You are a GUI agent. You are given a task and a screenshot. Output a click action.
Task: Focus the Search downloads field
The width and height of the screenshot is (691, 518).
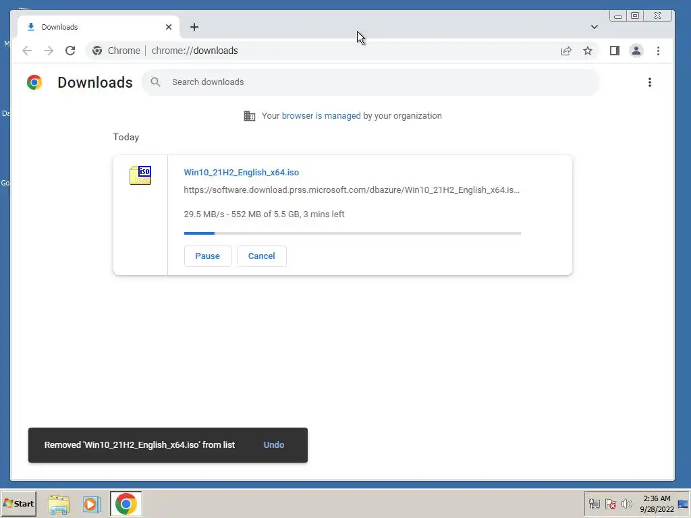[x=370, y=82]
